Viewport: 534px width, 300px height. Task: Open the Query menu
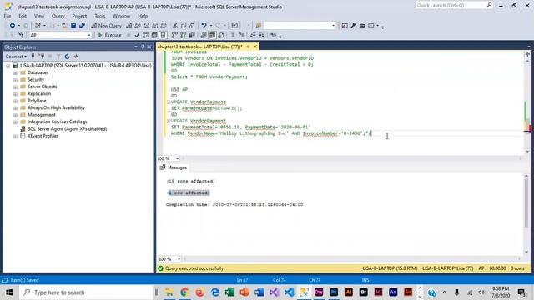click(x=58, y=16)
